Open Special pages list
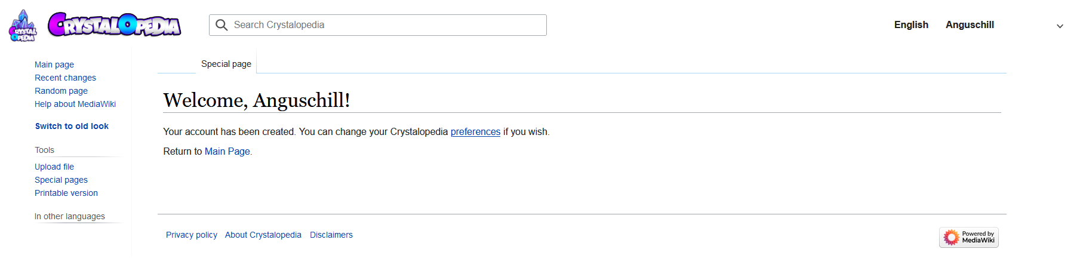Screen dimensions: 1083x264 (x=61, y=180)
